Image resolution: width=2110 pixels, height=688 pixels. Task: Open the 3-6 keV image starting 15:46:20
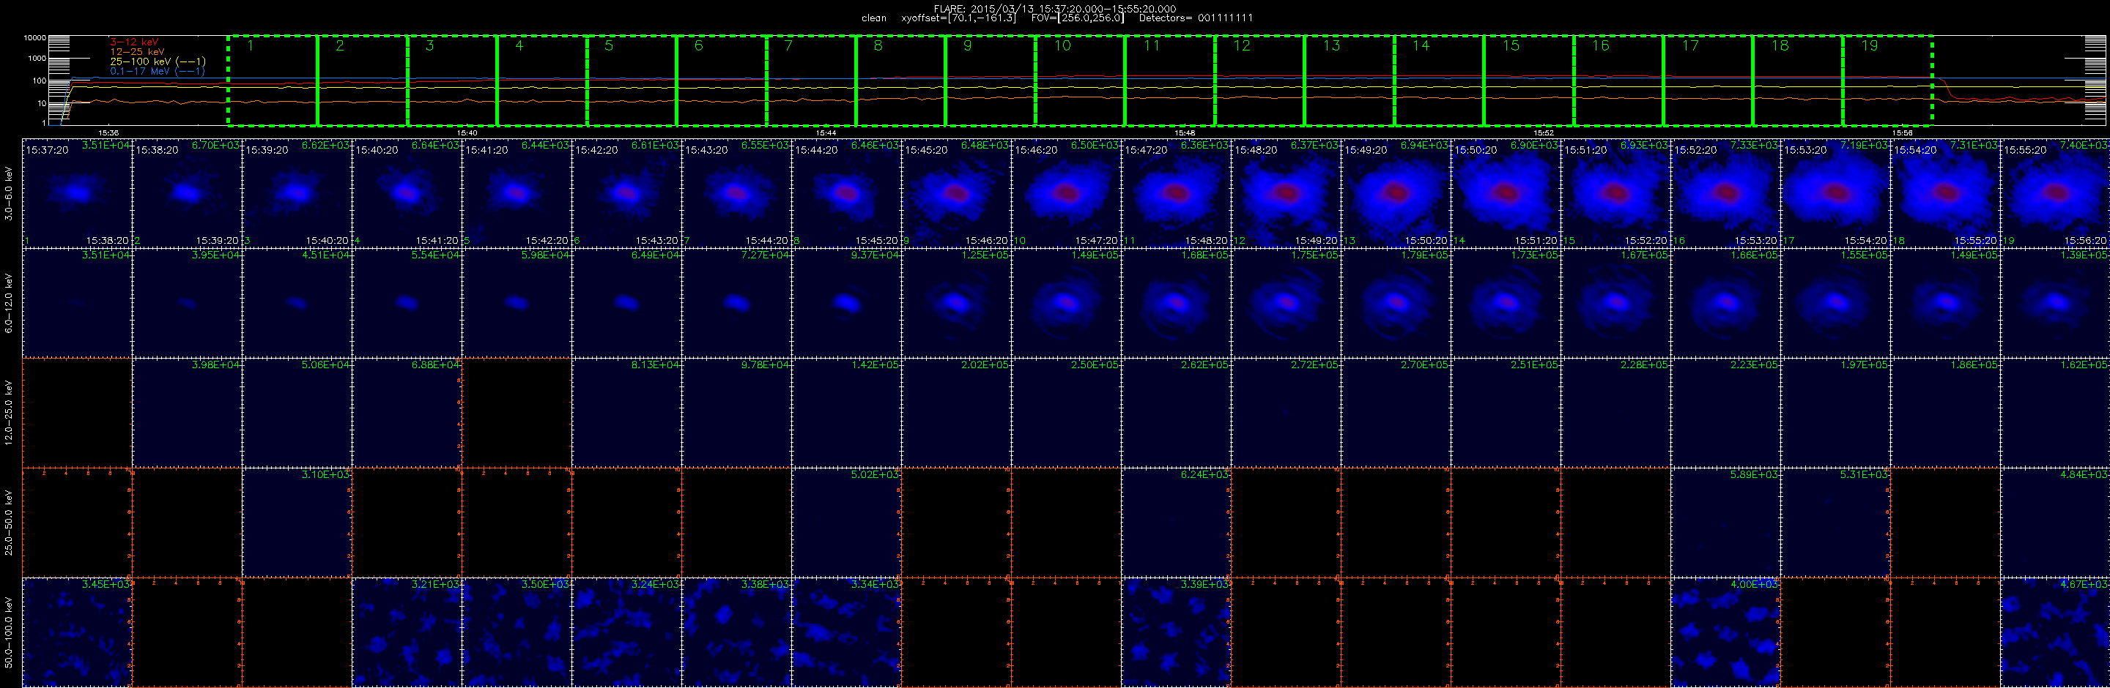[1067, 193]
